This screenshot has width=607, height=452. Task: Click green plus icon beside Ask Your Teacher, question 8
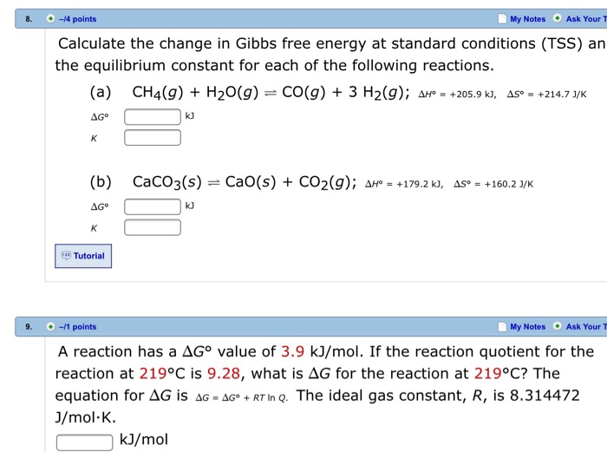tap(558, 18)
